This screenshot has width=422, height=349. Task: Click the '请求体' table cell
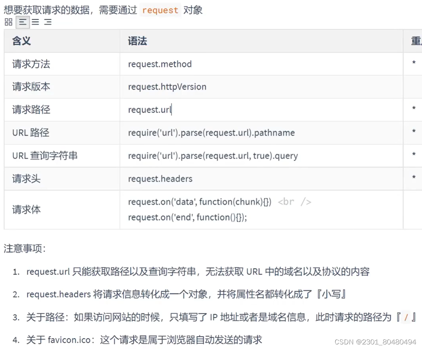coord(62,210)
